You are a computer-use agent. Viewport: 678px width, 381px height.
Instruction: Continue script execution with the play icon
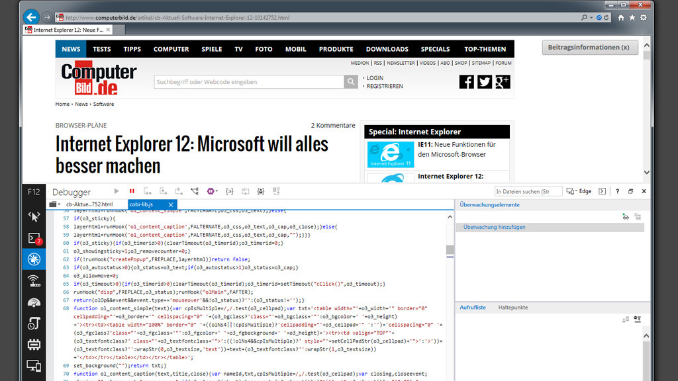[x=117, y=191]
